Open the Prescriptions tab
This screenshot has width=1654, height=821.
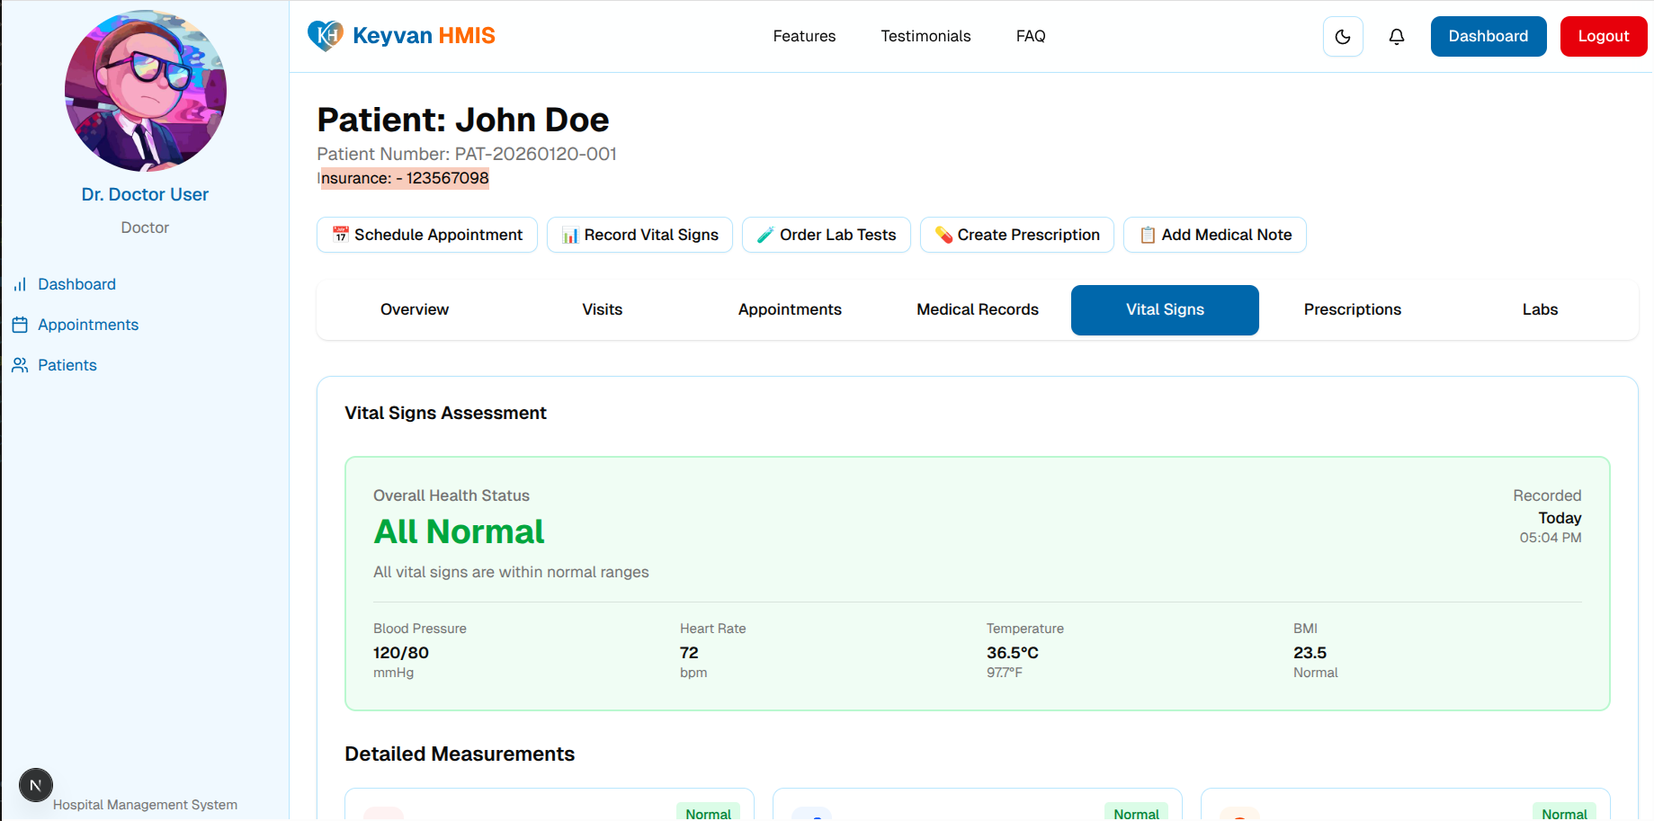pyautogui.click(x=1353, y=309)
